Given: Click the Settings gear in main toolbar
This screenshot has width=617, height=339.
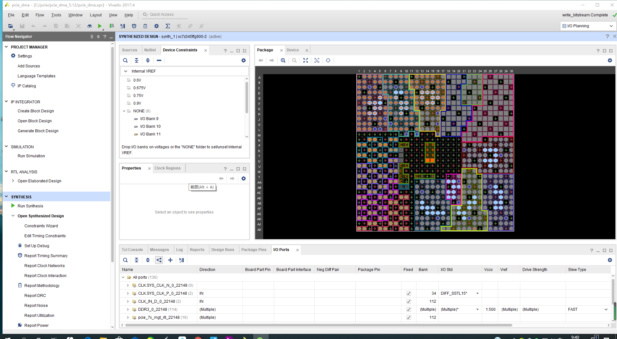Looking at the screenshot, I should click(156, 26).
